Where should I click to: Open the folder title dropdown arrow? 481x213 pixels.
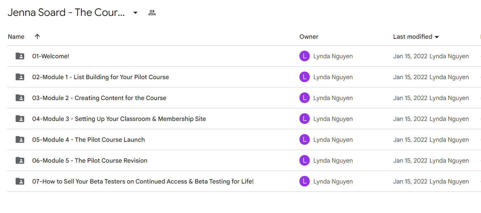[135, 13]
